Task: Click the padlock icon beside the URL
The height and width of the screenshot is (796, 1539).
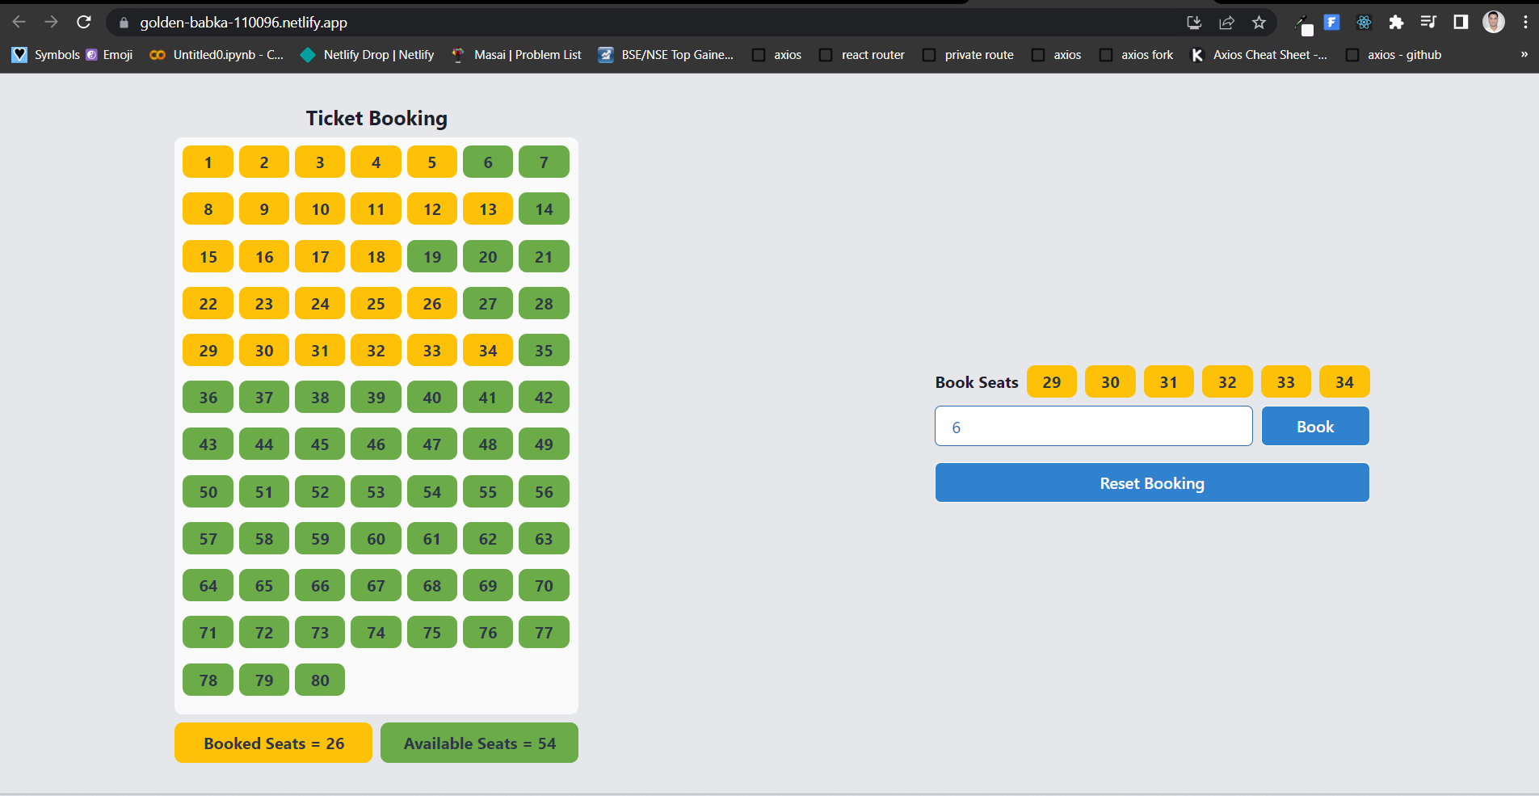Action: coord(122,22)
